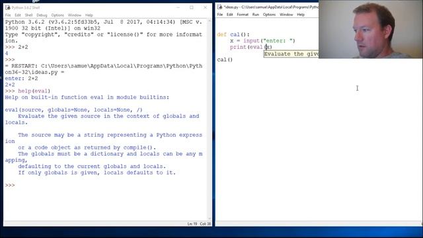This screenshot has height=238, width=423.
Task: Minimize the Python Shell window
Action: [x=178, y=7]
